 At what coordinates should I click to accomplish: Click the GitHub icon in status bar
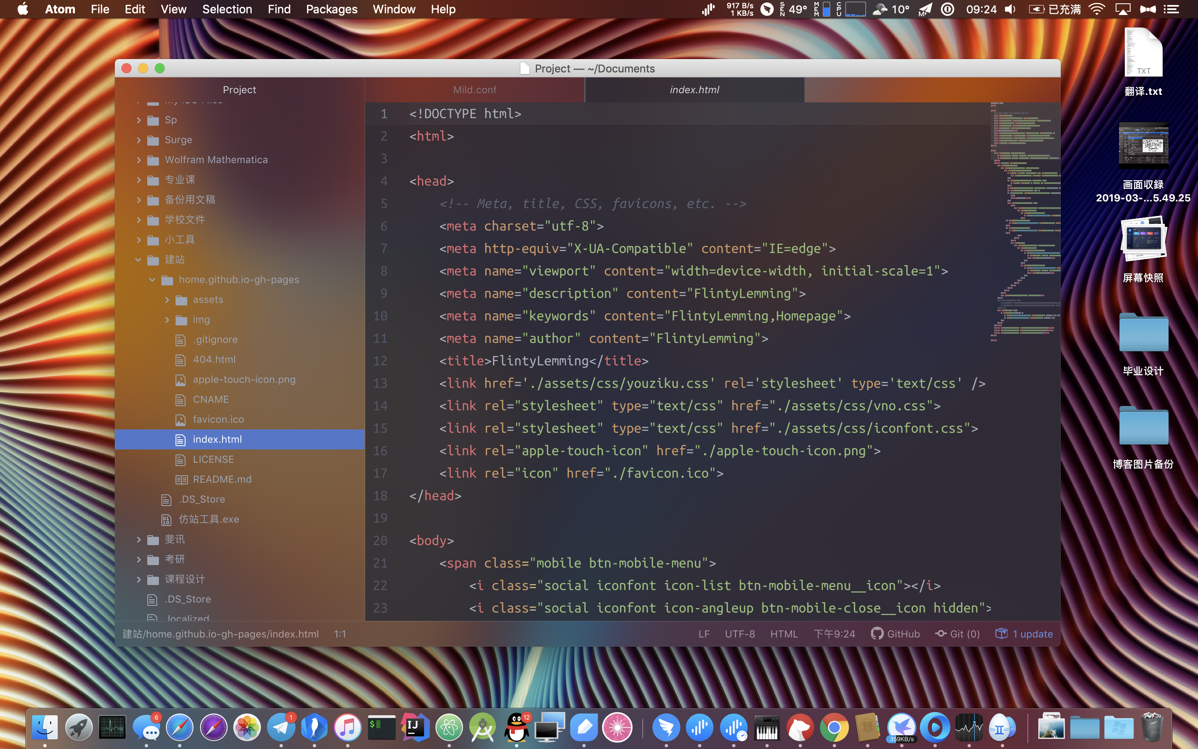[877, 634]
